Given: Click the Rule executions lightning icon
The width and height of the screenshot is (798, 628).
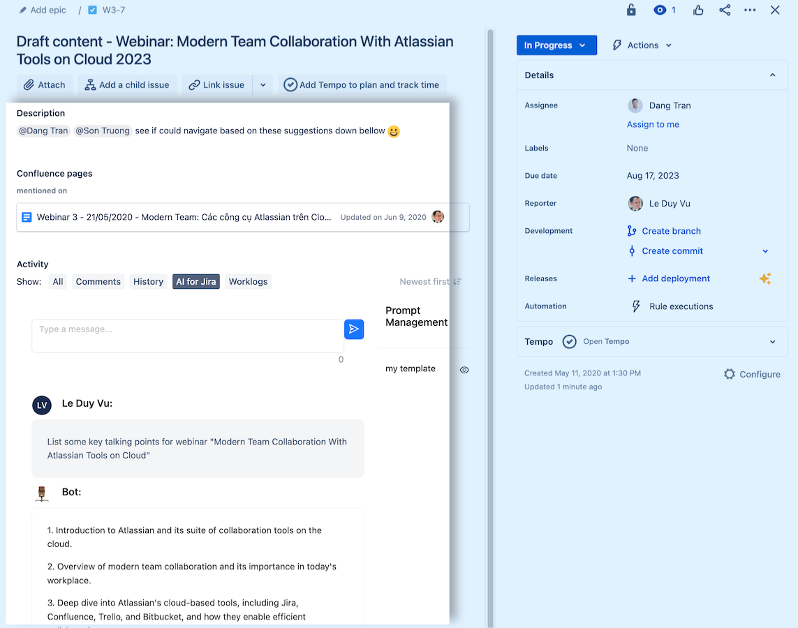Looking at the screenshot, I should tap(635, 306).
